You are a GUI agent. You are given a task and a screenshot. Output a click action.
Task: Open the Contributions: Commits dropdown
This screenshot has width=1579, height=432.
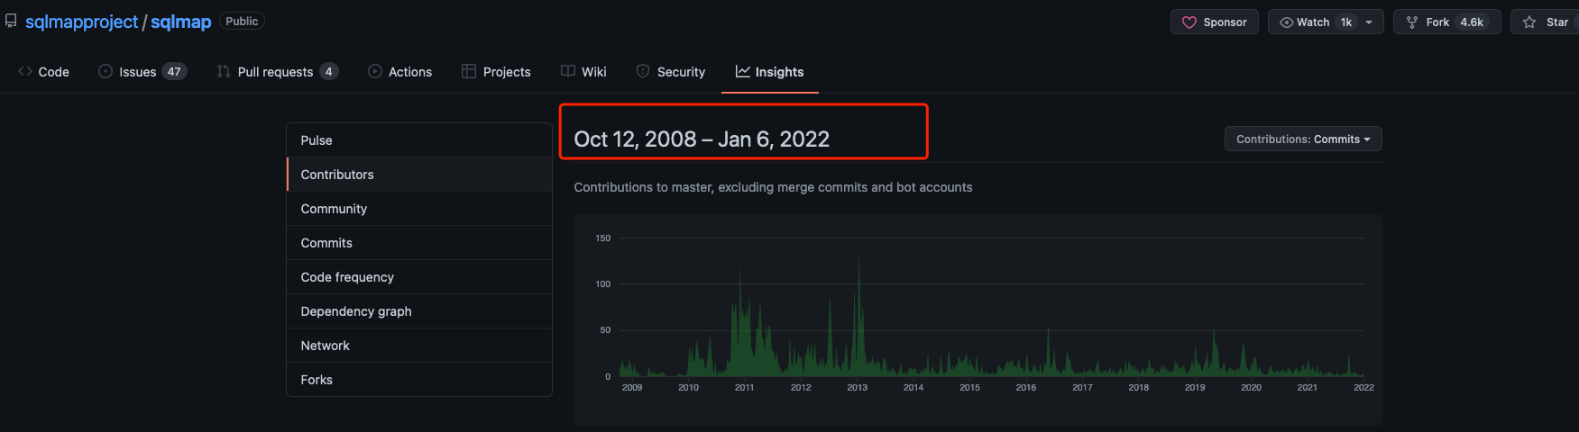click(1302, 139)
